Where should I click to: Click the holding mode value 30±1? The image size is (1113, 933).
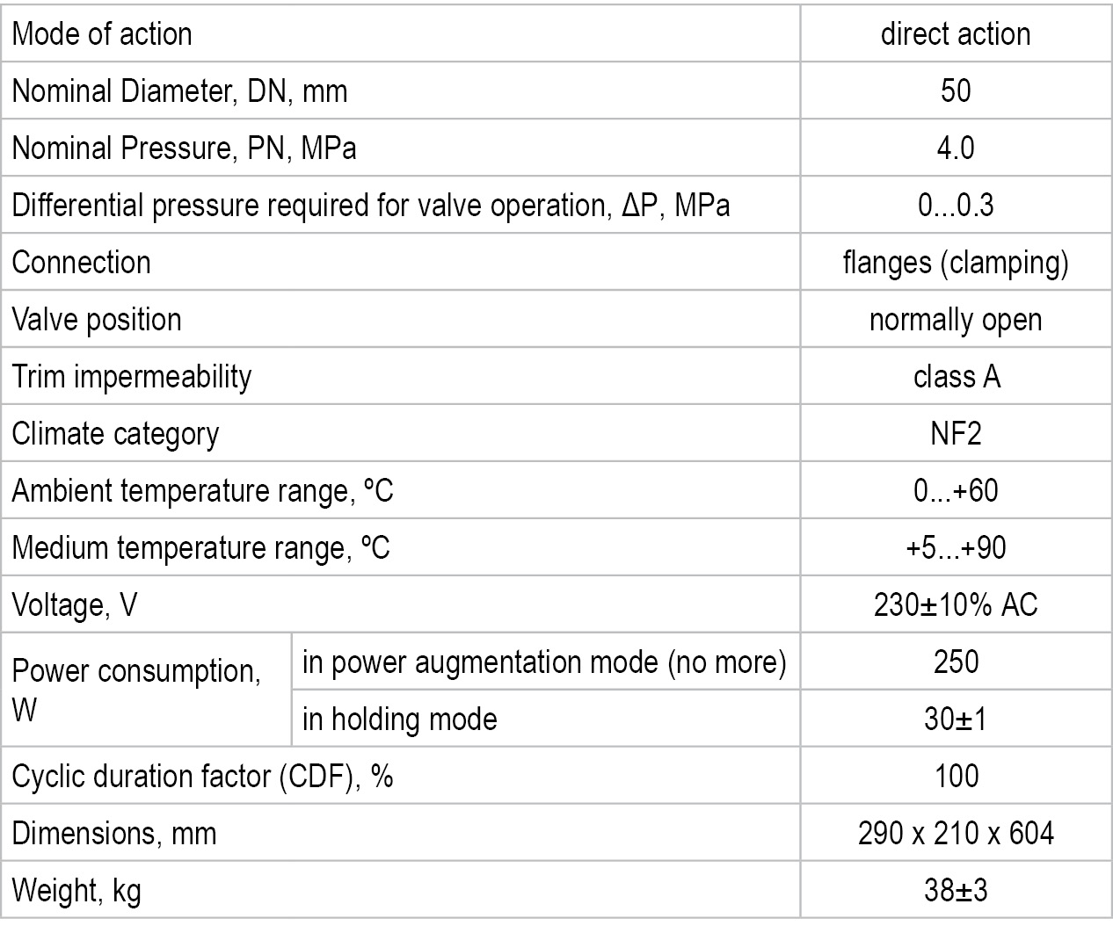pyautogui.click(x=955, y=719)
